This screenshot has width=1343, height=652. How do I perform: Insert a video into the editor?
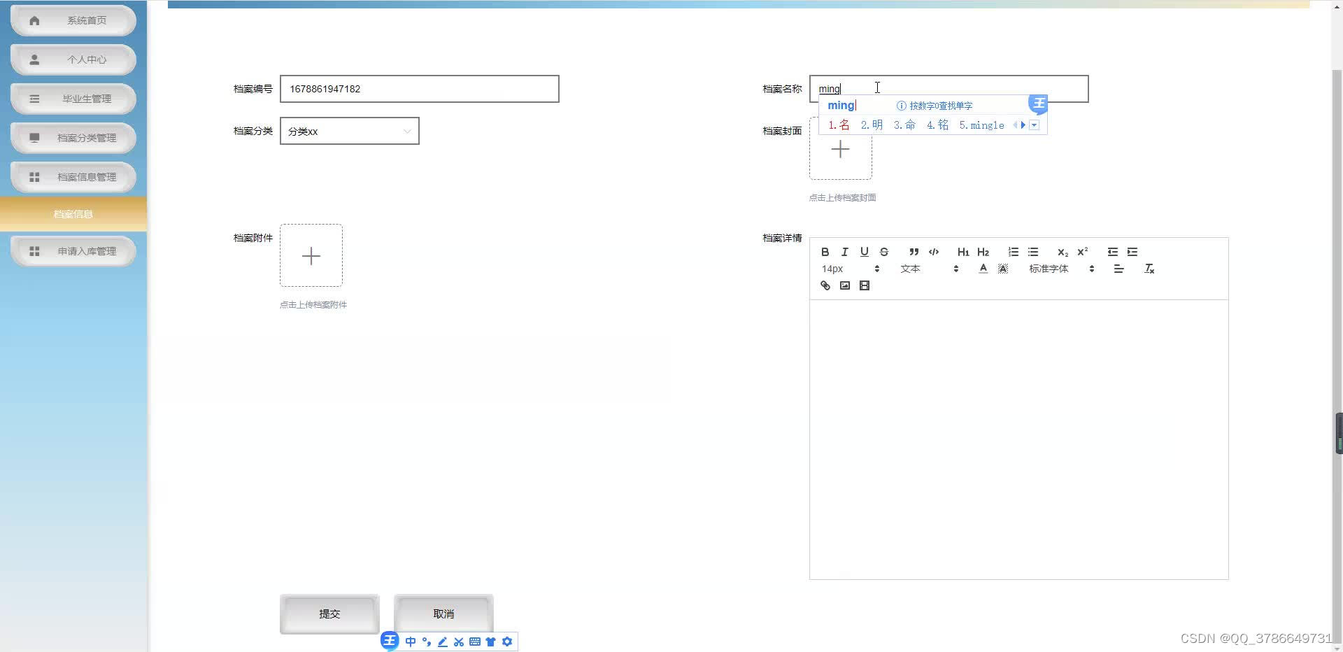point(865,285)
